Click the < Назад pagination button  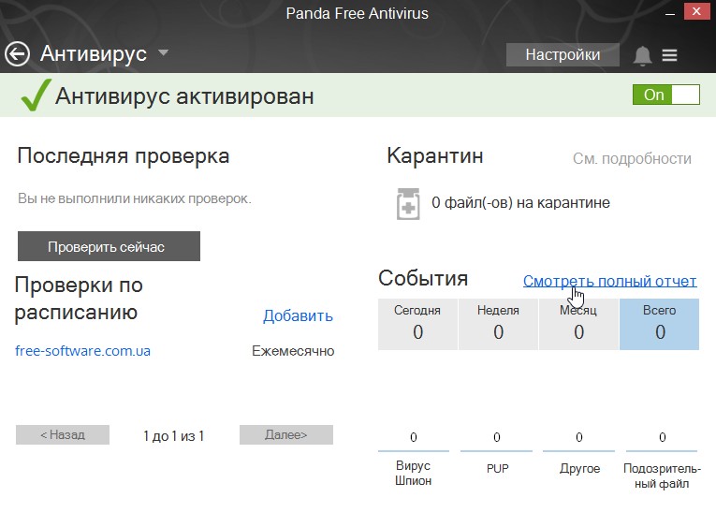[63, 434]
